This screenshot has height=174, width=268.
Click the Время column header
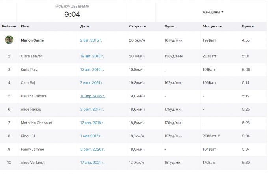click(248, 26)
